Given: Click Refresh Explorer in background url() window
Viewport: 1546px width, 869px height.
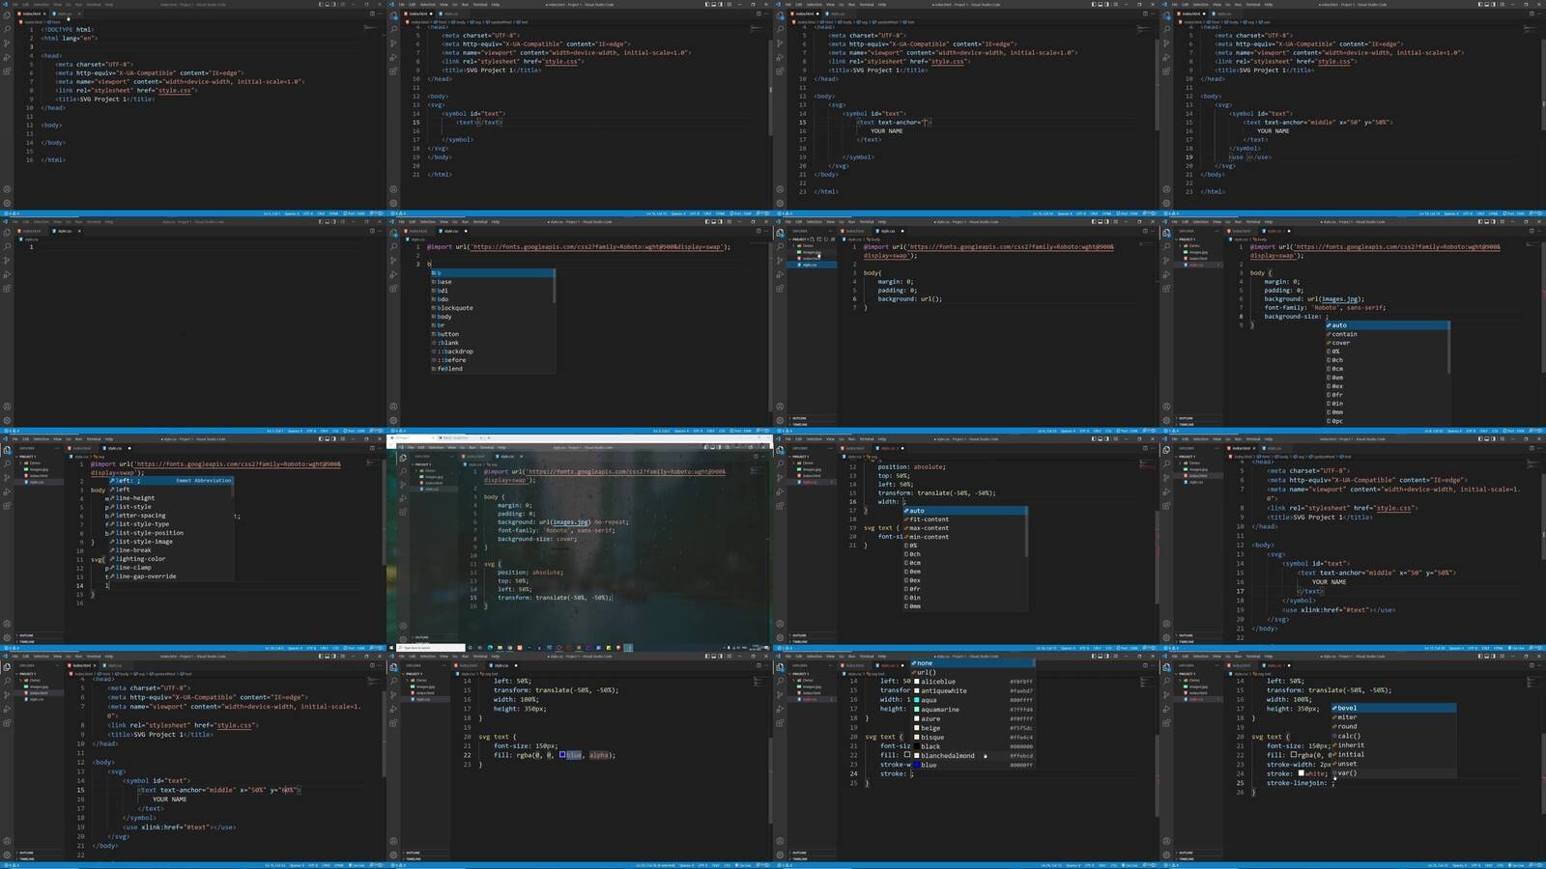Looking at the screenshot, I should point(826,239).
